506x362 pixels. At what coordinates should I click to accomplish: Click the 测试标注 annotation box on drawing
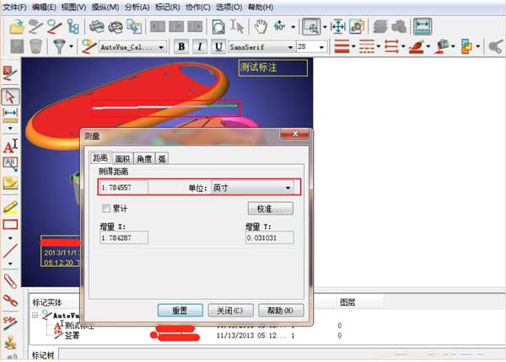272,67
